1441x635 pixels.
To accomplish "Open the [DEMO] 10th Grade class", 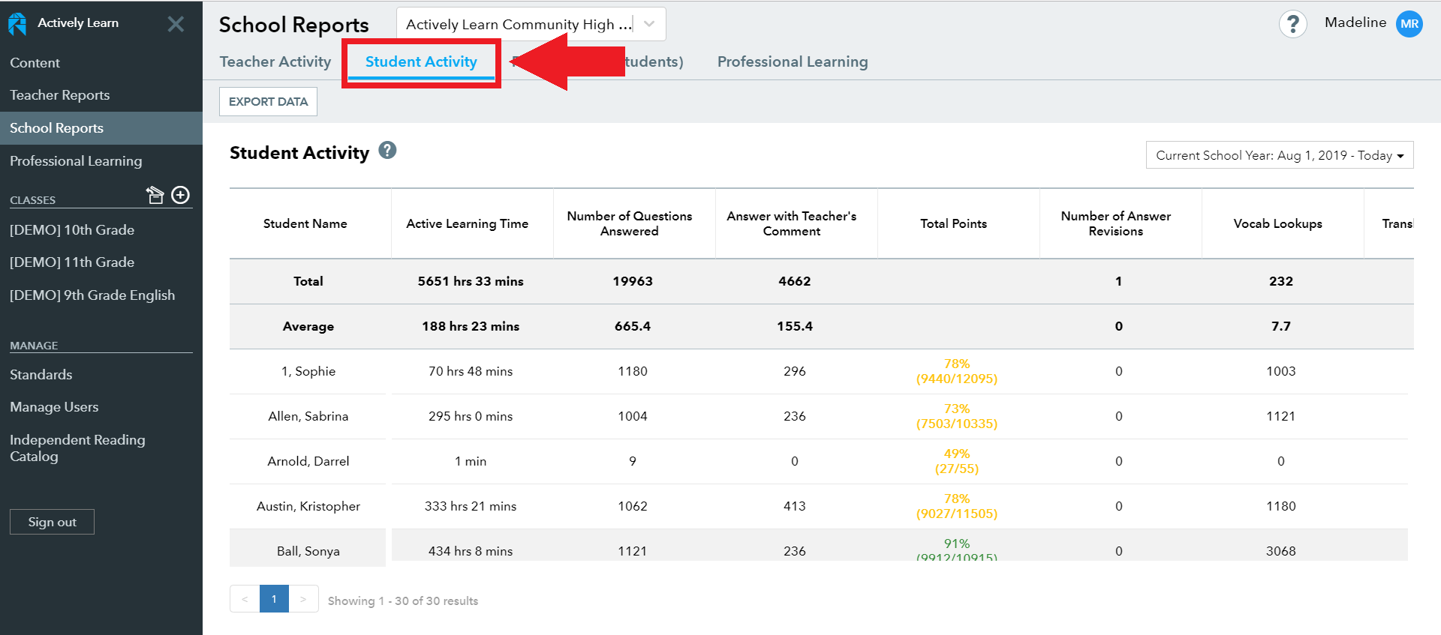I will [x=72, y=230].
